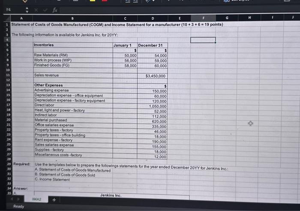Click the 'Sales revenue' label cell
The image size is (300, 211).
click(73, 75)
